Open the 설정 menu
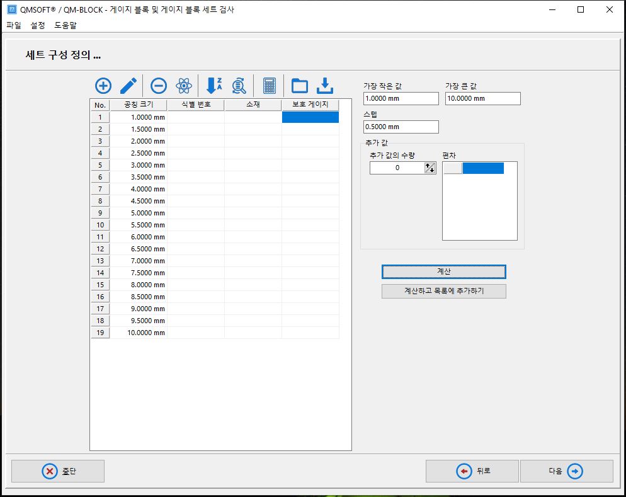Screen dimensions: 626x497 [x=38, y=25]
